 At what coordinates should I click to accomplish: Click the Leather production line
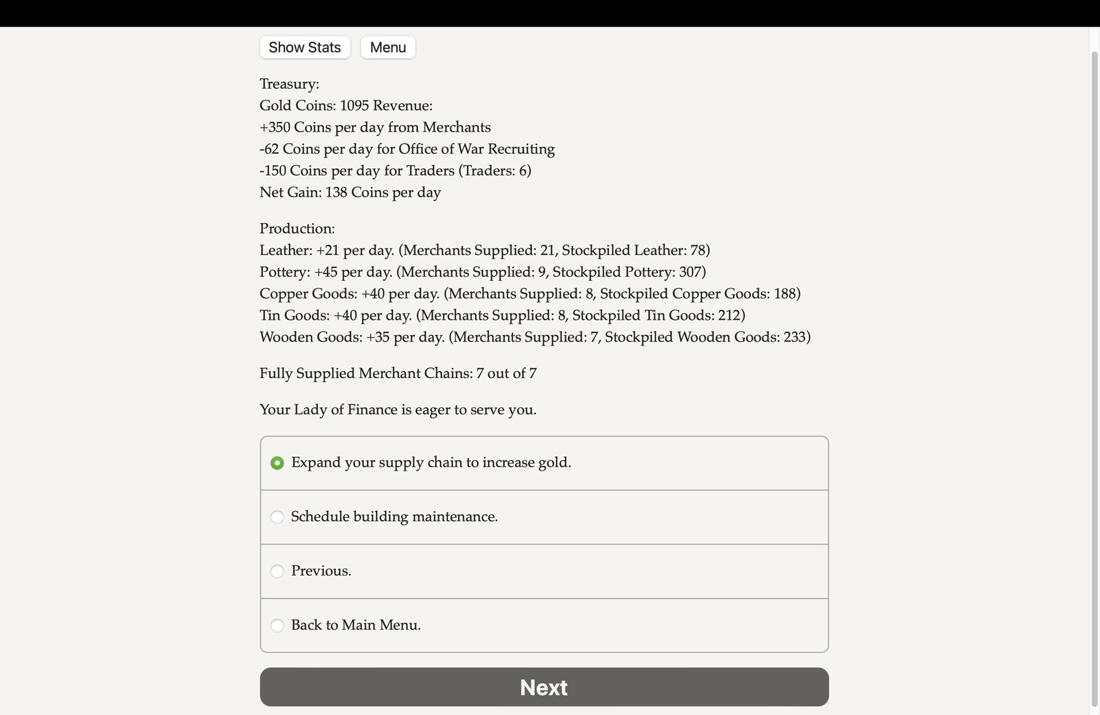click(x=484, y=251)
